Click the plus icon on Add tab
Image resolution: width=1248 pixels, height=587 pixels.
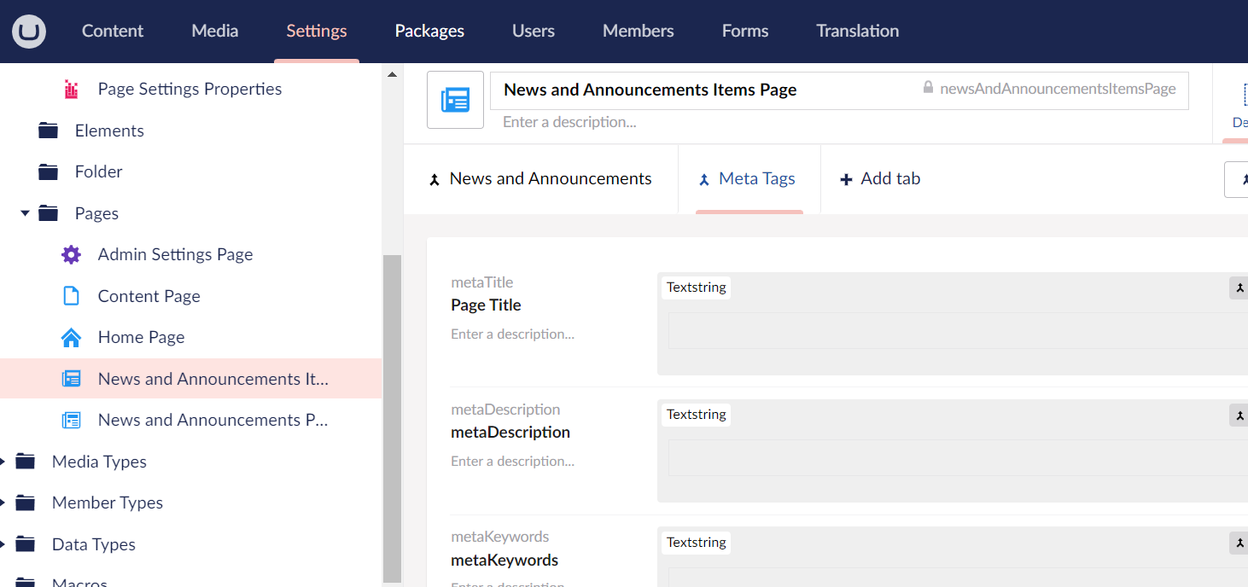[x=847, y=179]
